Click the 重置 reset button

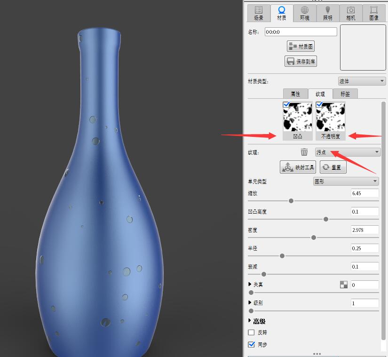(333, 167)
